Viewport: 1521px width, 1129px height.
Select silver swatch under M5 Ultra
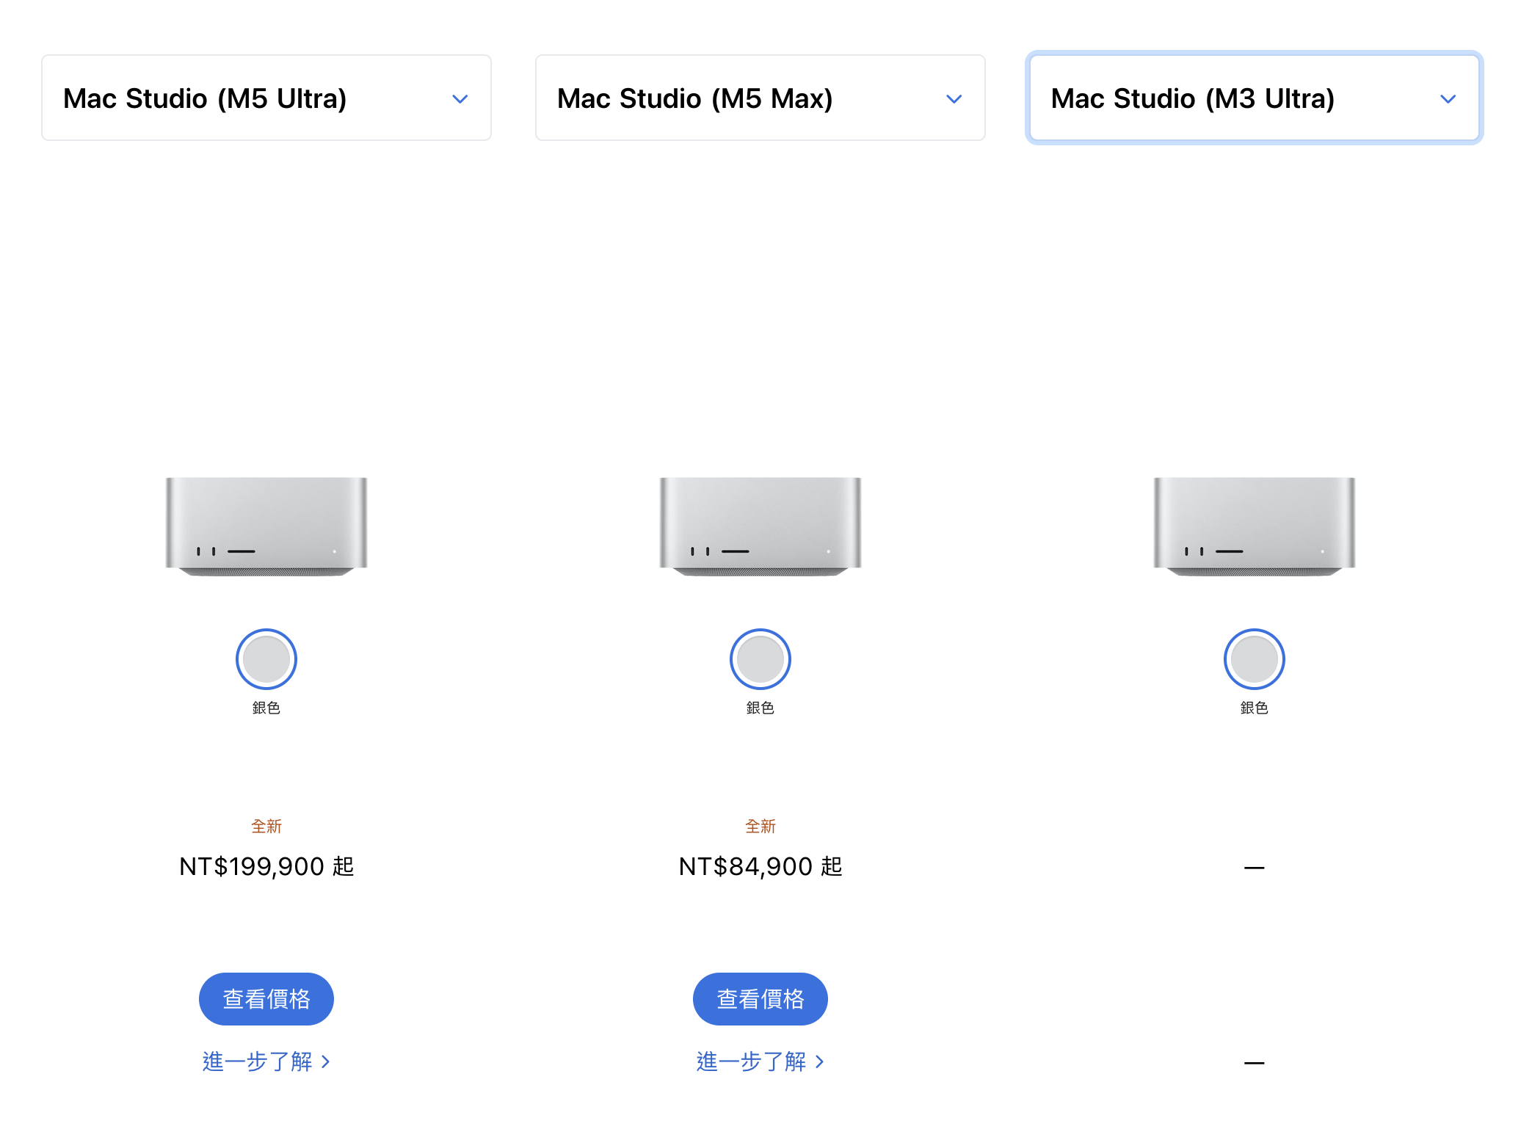(266, 659)
